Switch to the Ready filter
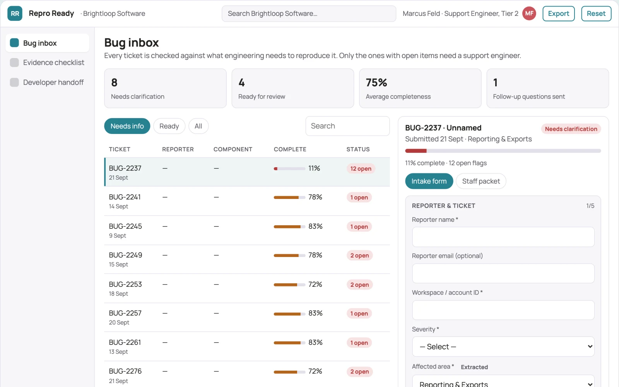Image resolution: width=619 pixels, height=387 pixels. click(169, 126)
